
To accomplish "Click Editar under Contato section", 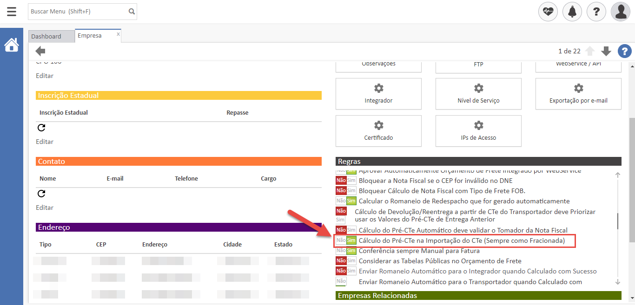I will pyautogui.click(x=45, y=208).
